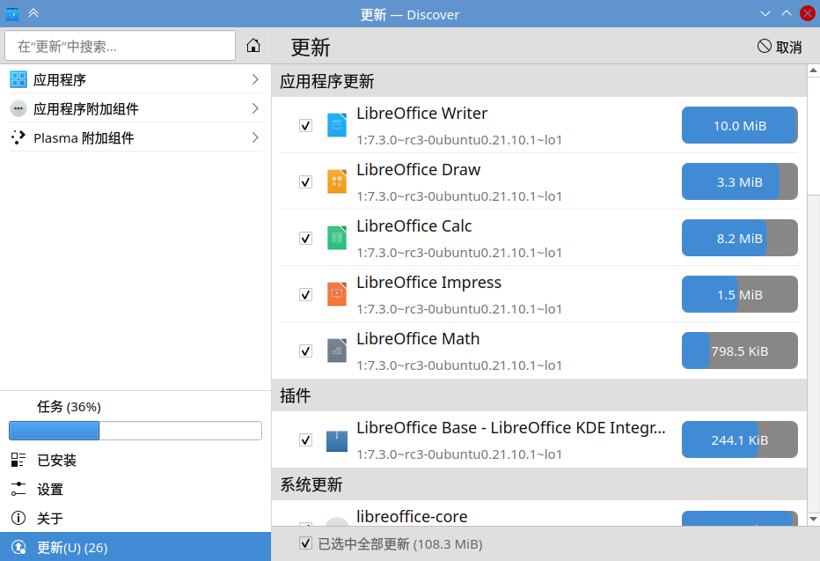The width and height of the screenshot is (820, 561).
Task: Click the LibreOffice Draw orange icon
Action: (337, 181)
